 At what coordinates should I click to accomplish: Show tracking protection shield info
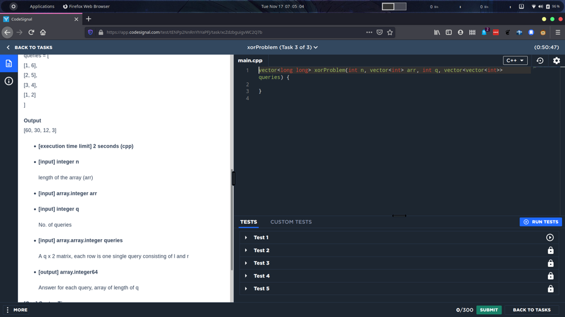pyautogui.click(x=90, y=32)
